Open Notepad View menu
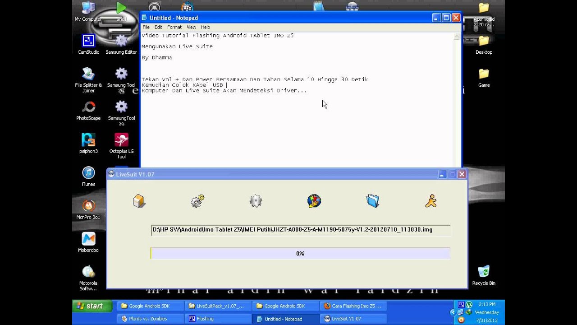577x325 pixels. click(x=191, y=27)
